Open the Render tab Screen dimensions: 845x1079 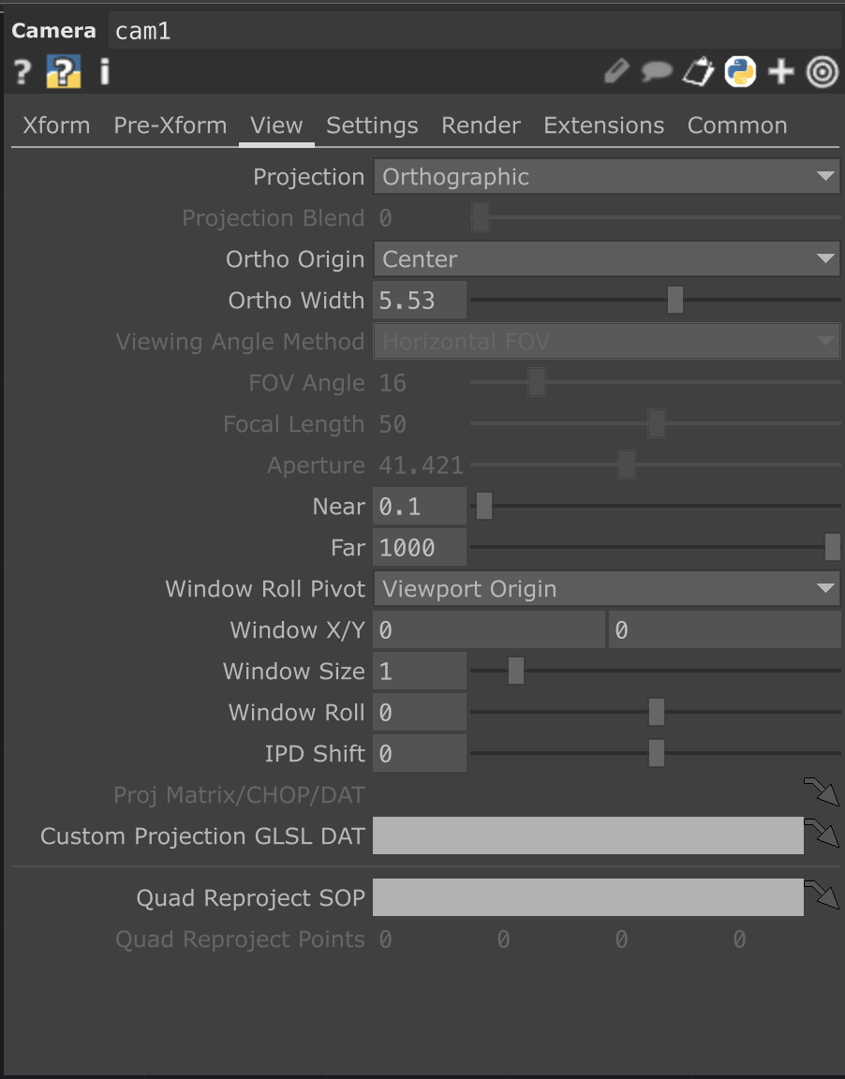coord(481,126)
